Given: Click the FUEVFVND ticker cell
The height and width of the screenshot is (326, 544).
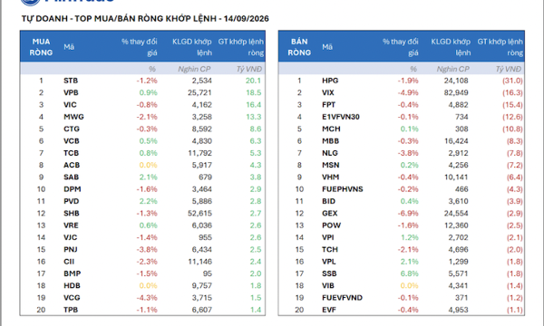Looking at the screenshot, I should (x=342, y=298).
